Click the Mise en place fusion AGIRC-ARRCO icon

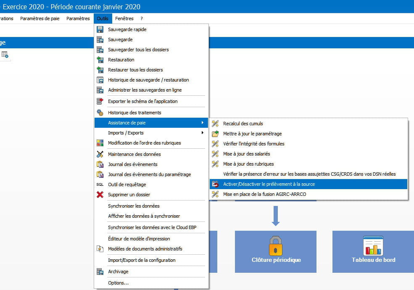click(x=215, y=194)
